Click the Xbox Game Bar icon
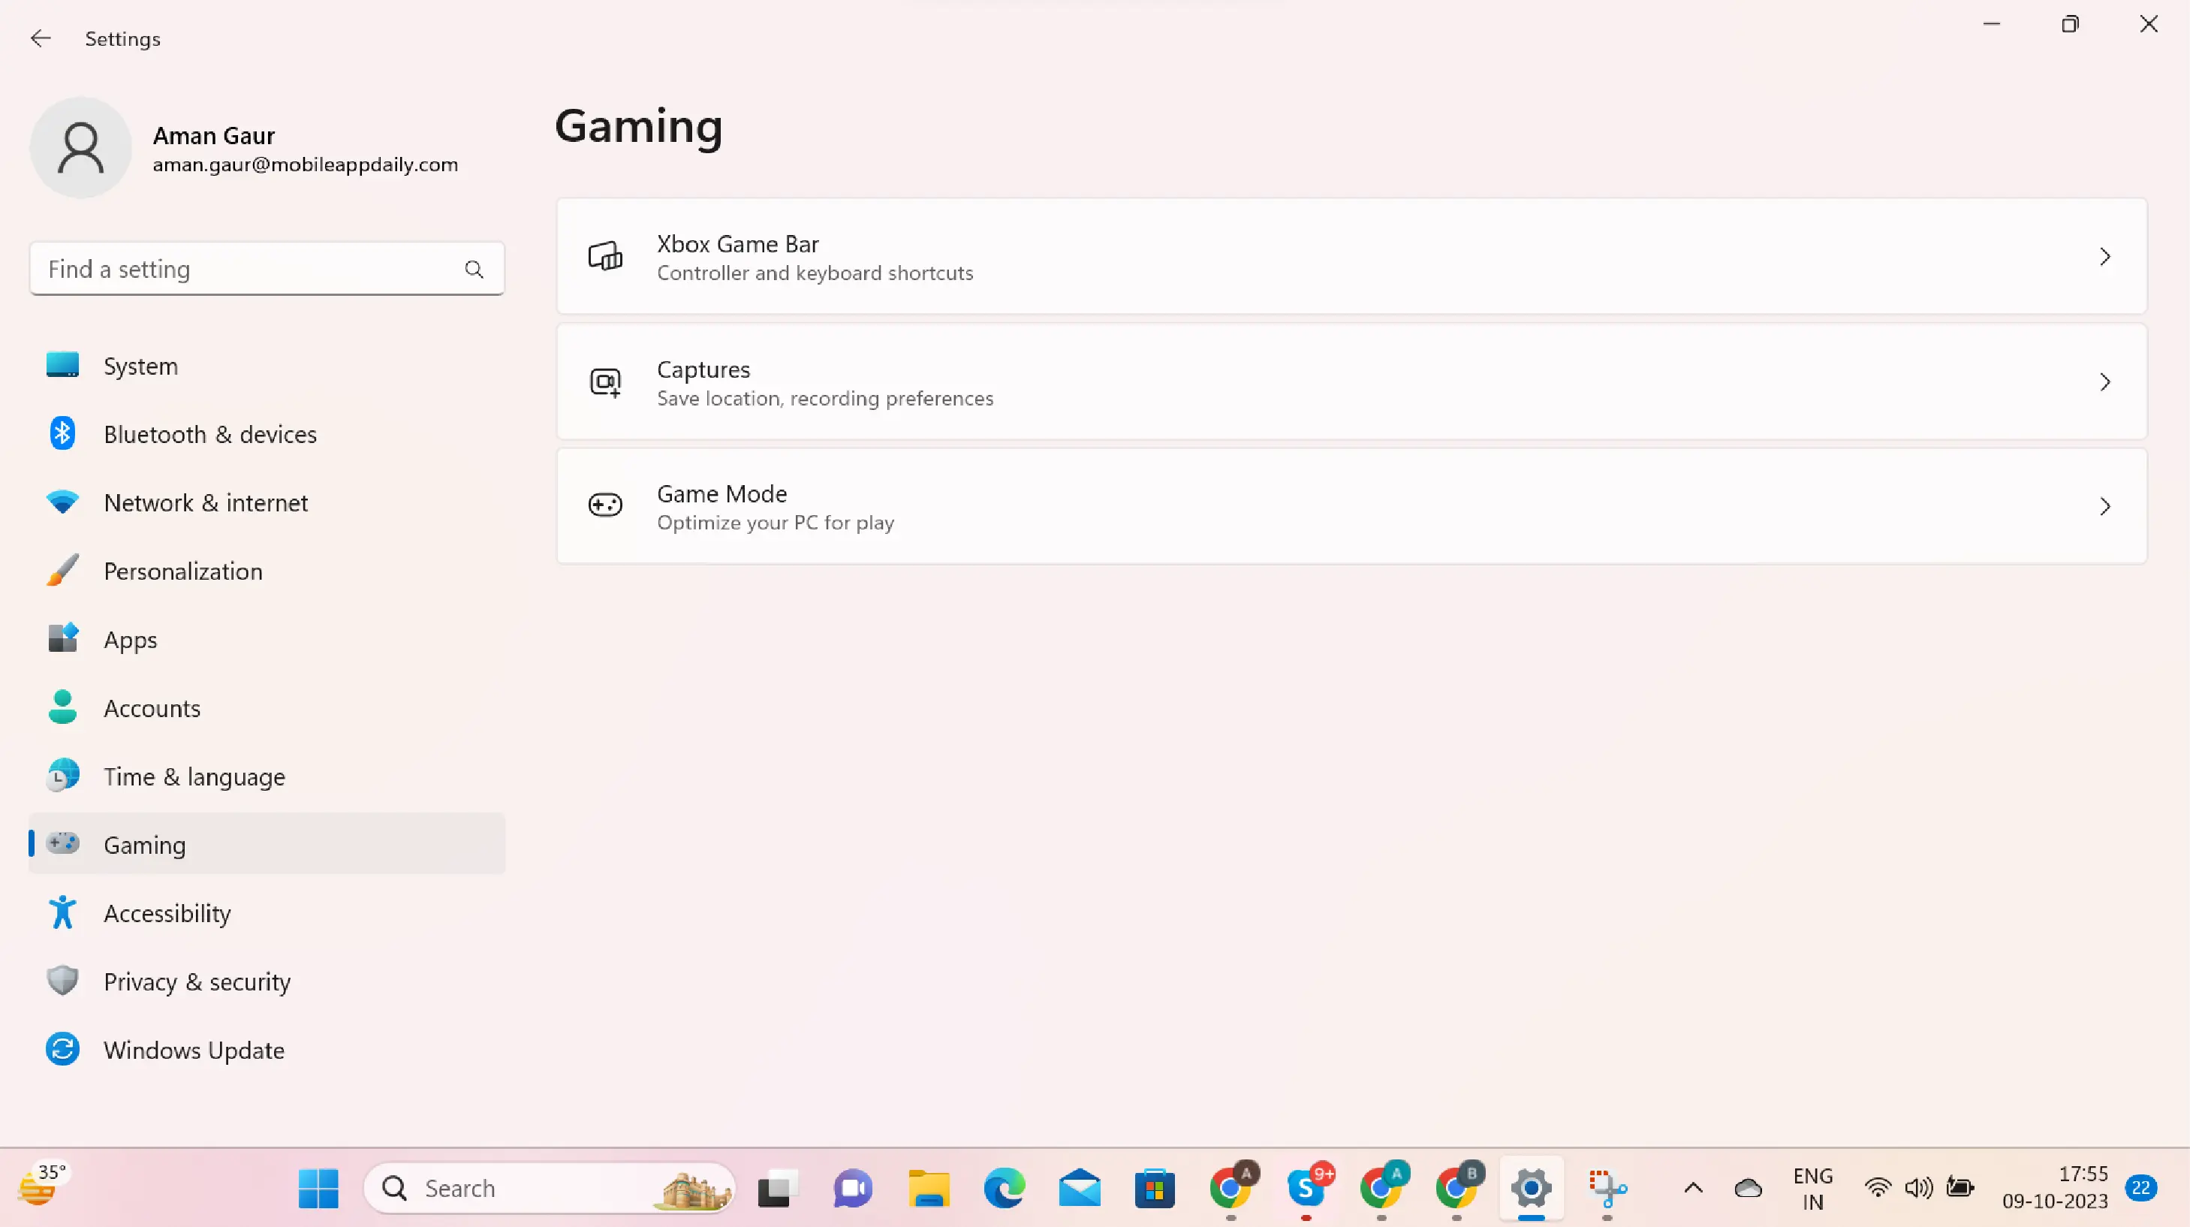This screenshot has width=2190, height=1227. [605, 256]
